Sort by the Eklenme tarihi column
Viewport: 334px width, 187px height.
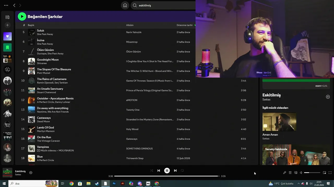pyautogui.click(x=184, y=25)
